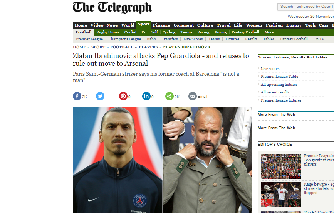Open All upcoming fixtures link

tap(279, 84)
